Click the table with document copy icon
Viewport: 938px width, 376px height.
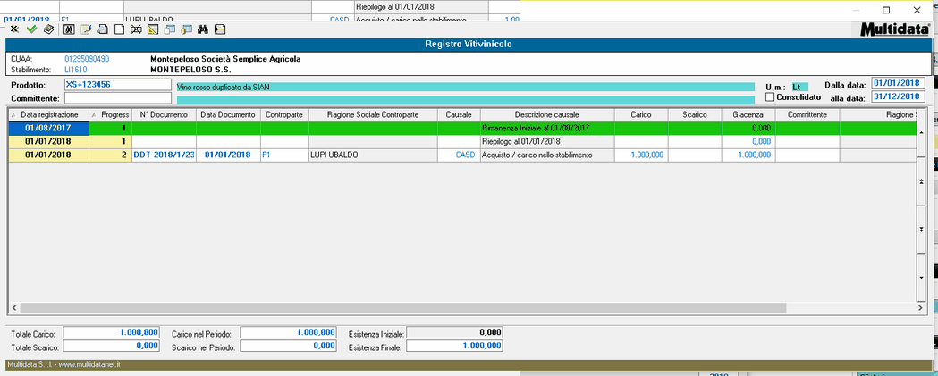pos(169,29)
